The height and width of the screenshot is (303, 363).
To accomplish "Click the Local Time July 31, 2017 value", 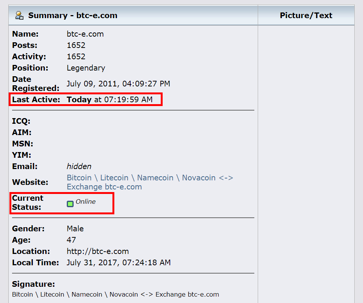I will click(118, 263).
